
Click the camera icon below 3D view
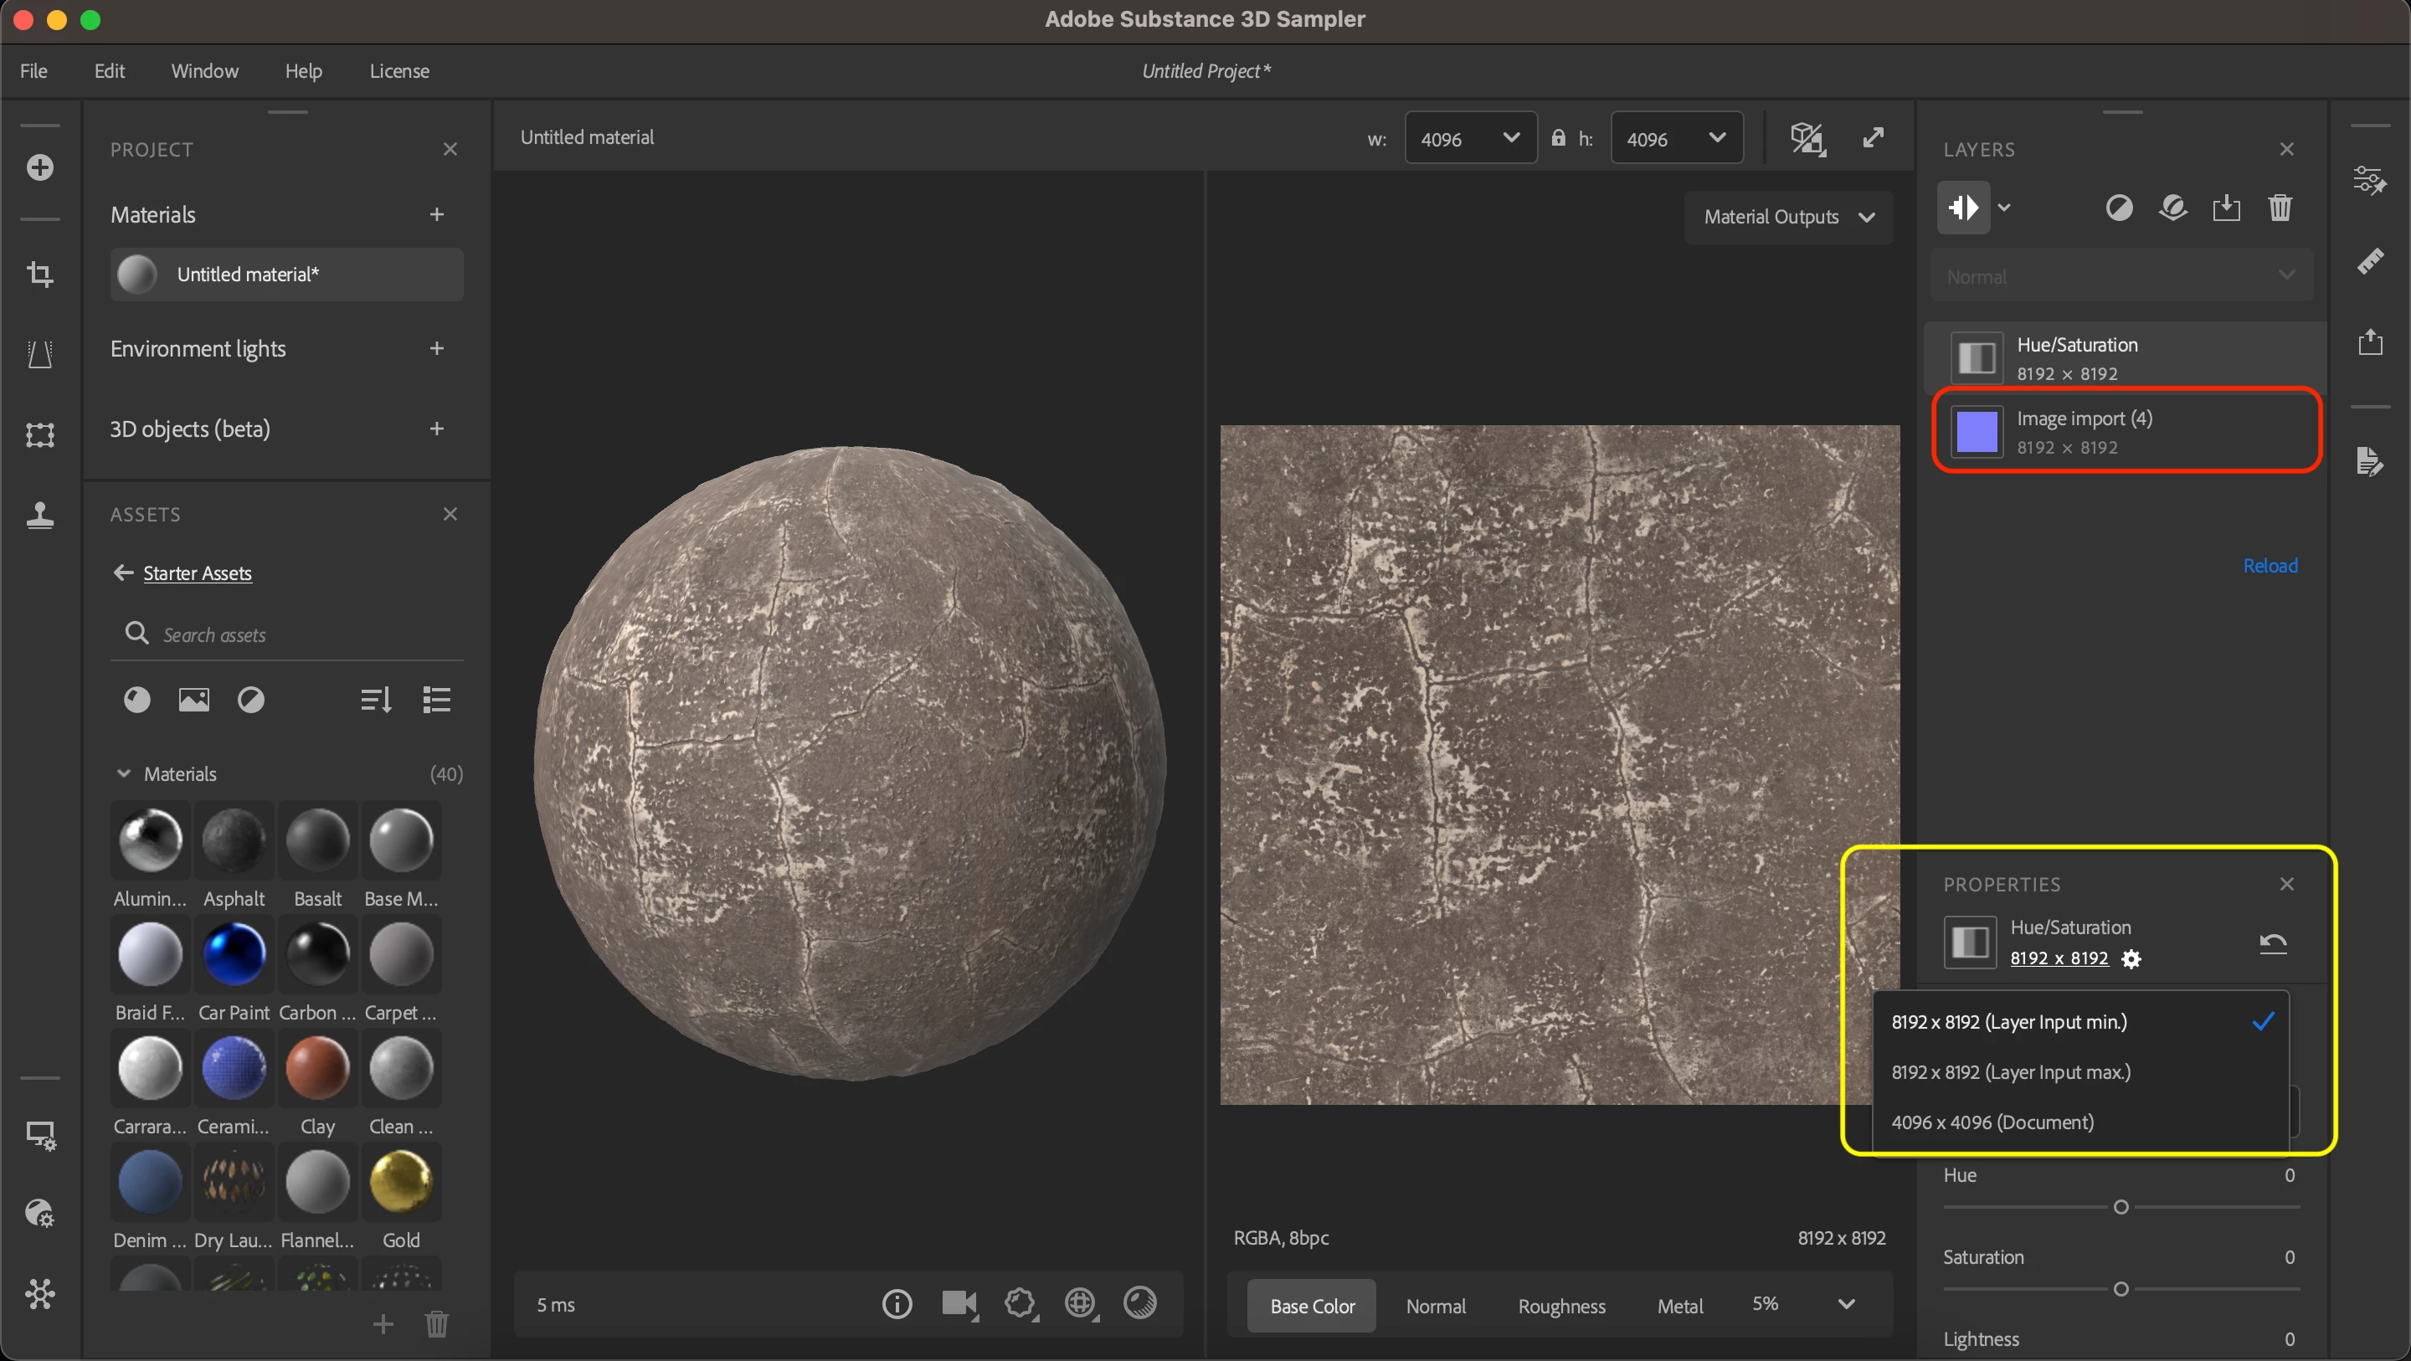[958, 1303]
